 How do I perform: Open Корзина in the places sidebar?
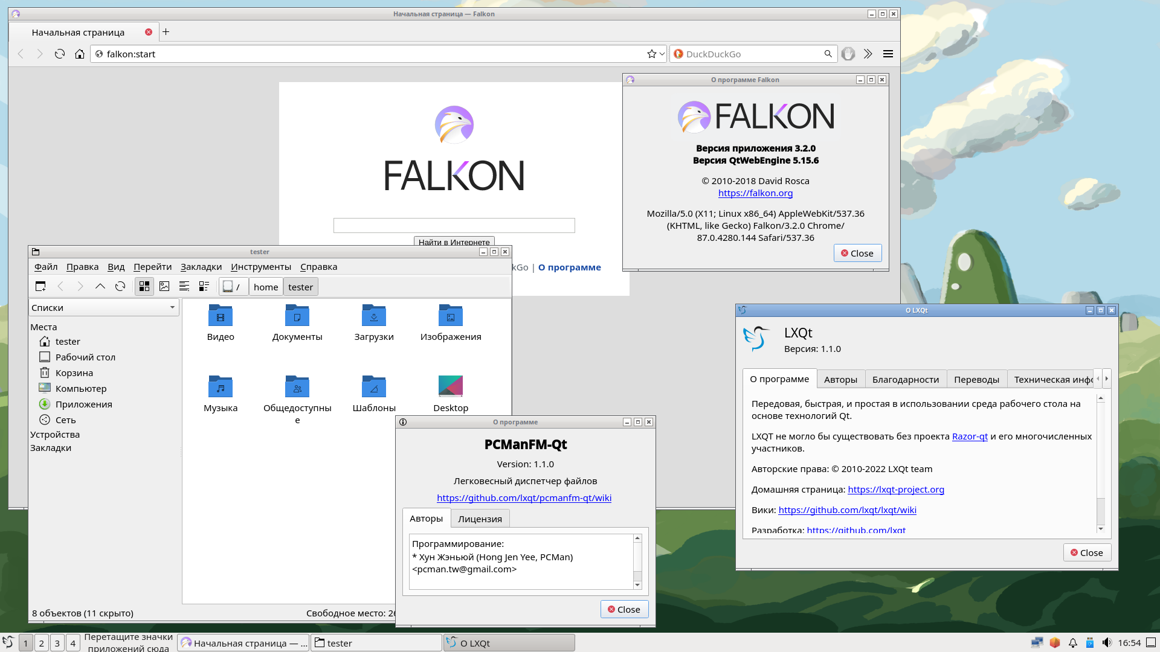74,373
